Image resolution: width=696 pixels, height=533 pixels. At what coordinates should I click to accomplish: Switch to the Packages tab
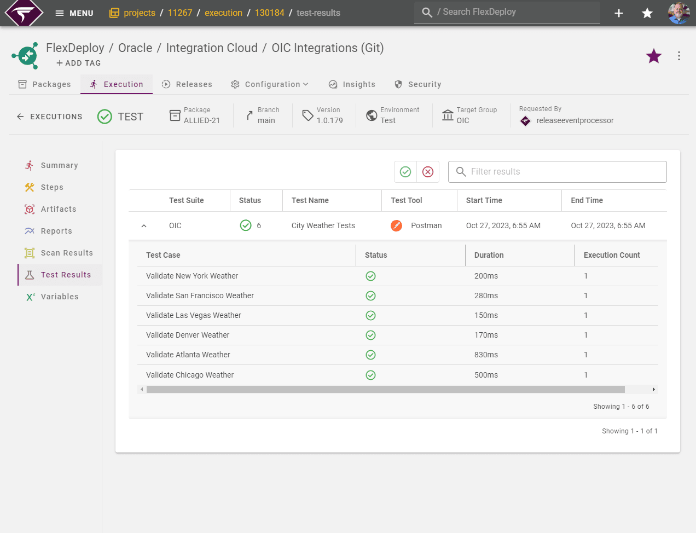pyautogui.click(x=44, y=84)
